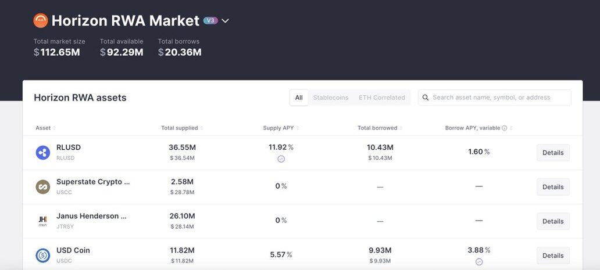600x270 pixels.
Task: Click the RLUSD supply APY incentives icon
Action: click(281, 159)
